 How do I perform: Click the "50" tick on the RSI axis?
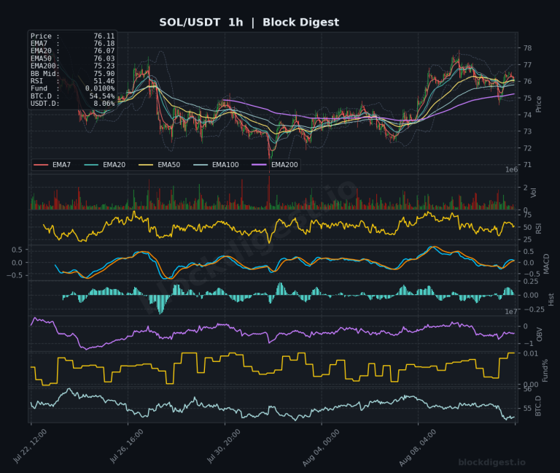click(x=527, y=228)
